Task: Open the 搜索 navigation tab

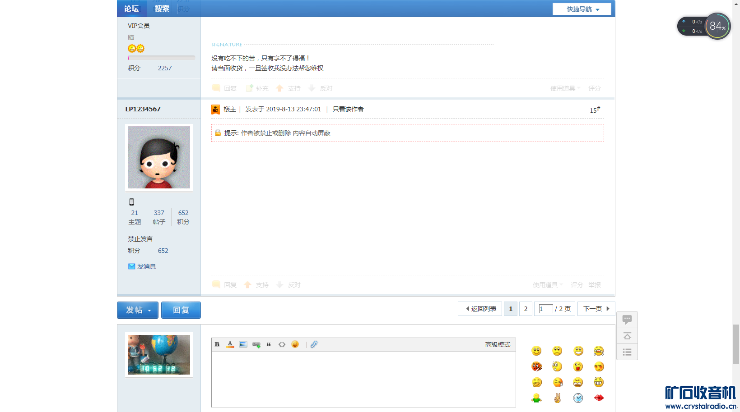Action: coord(162,9)
